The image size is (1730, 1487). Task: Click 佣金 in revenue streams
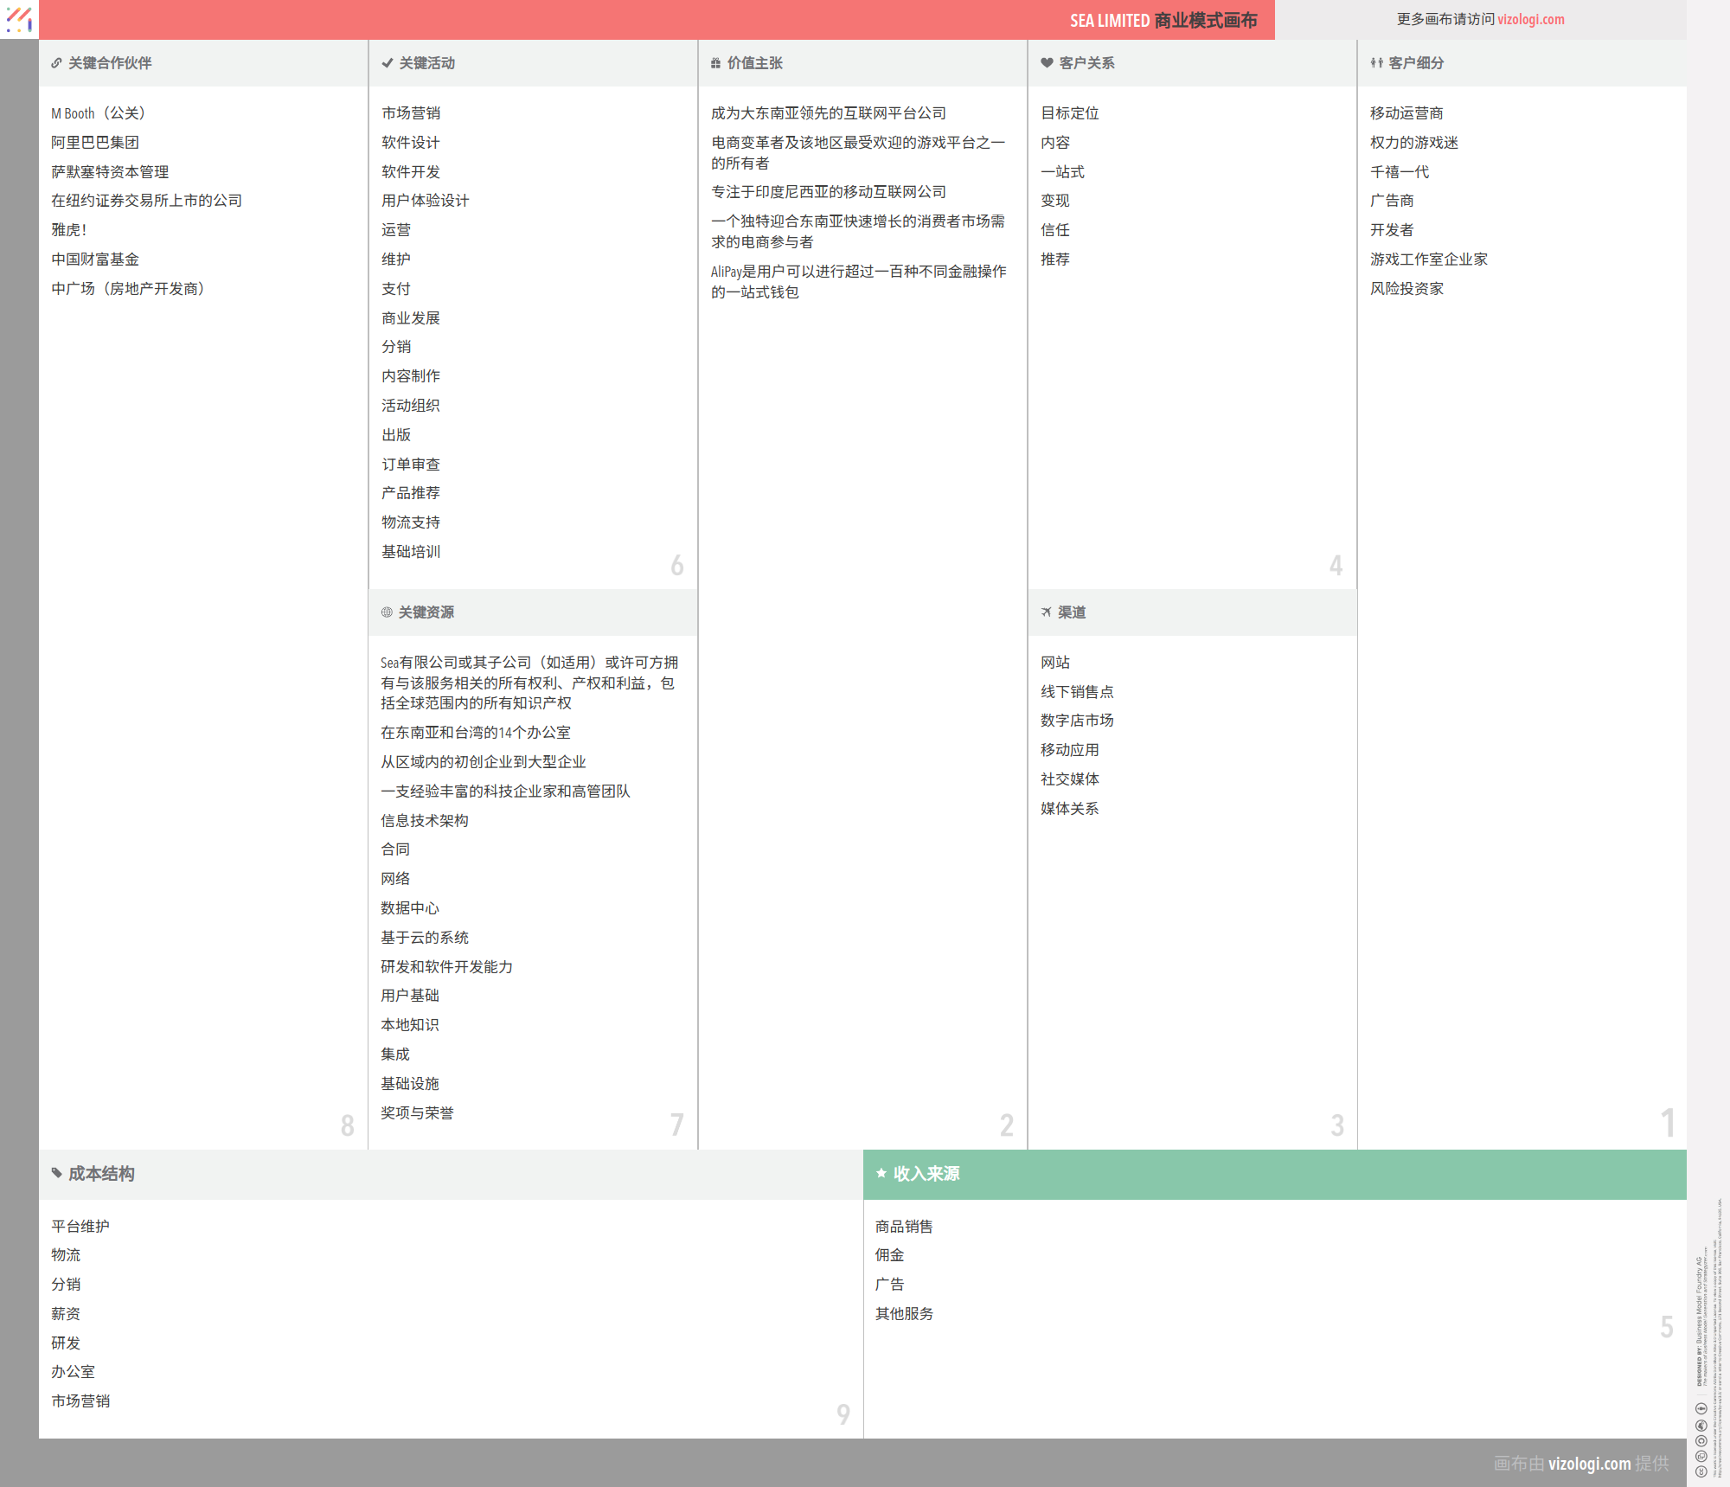(x=889, y=1255)
